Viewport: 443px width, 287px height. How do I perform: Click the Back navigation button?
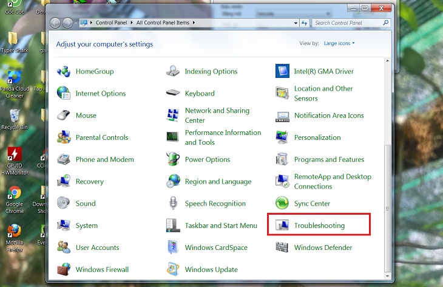click(55, 23)
